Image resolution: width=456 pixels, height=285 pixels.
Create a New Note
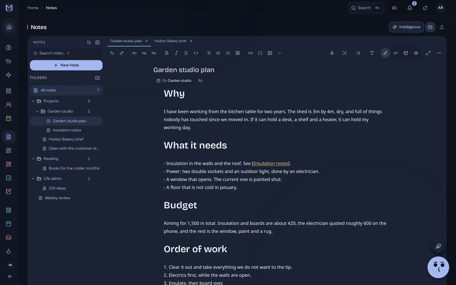pyautogui.click(x=66, y=65)
